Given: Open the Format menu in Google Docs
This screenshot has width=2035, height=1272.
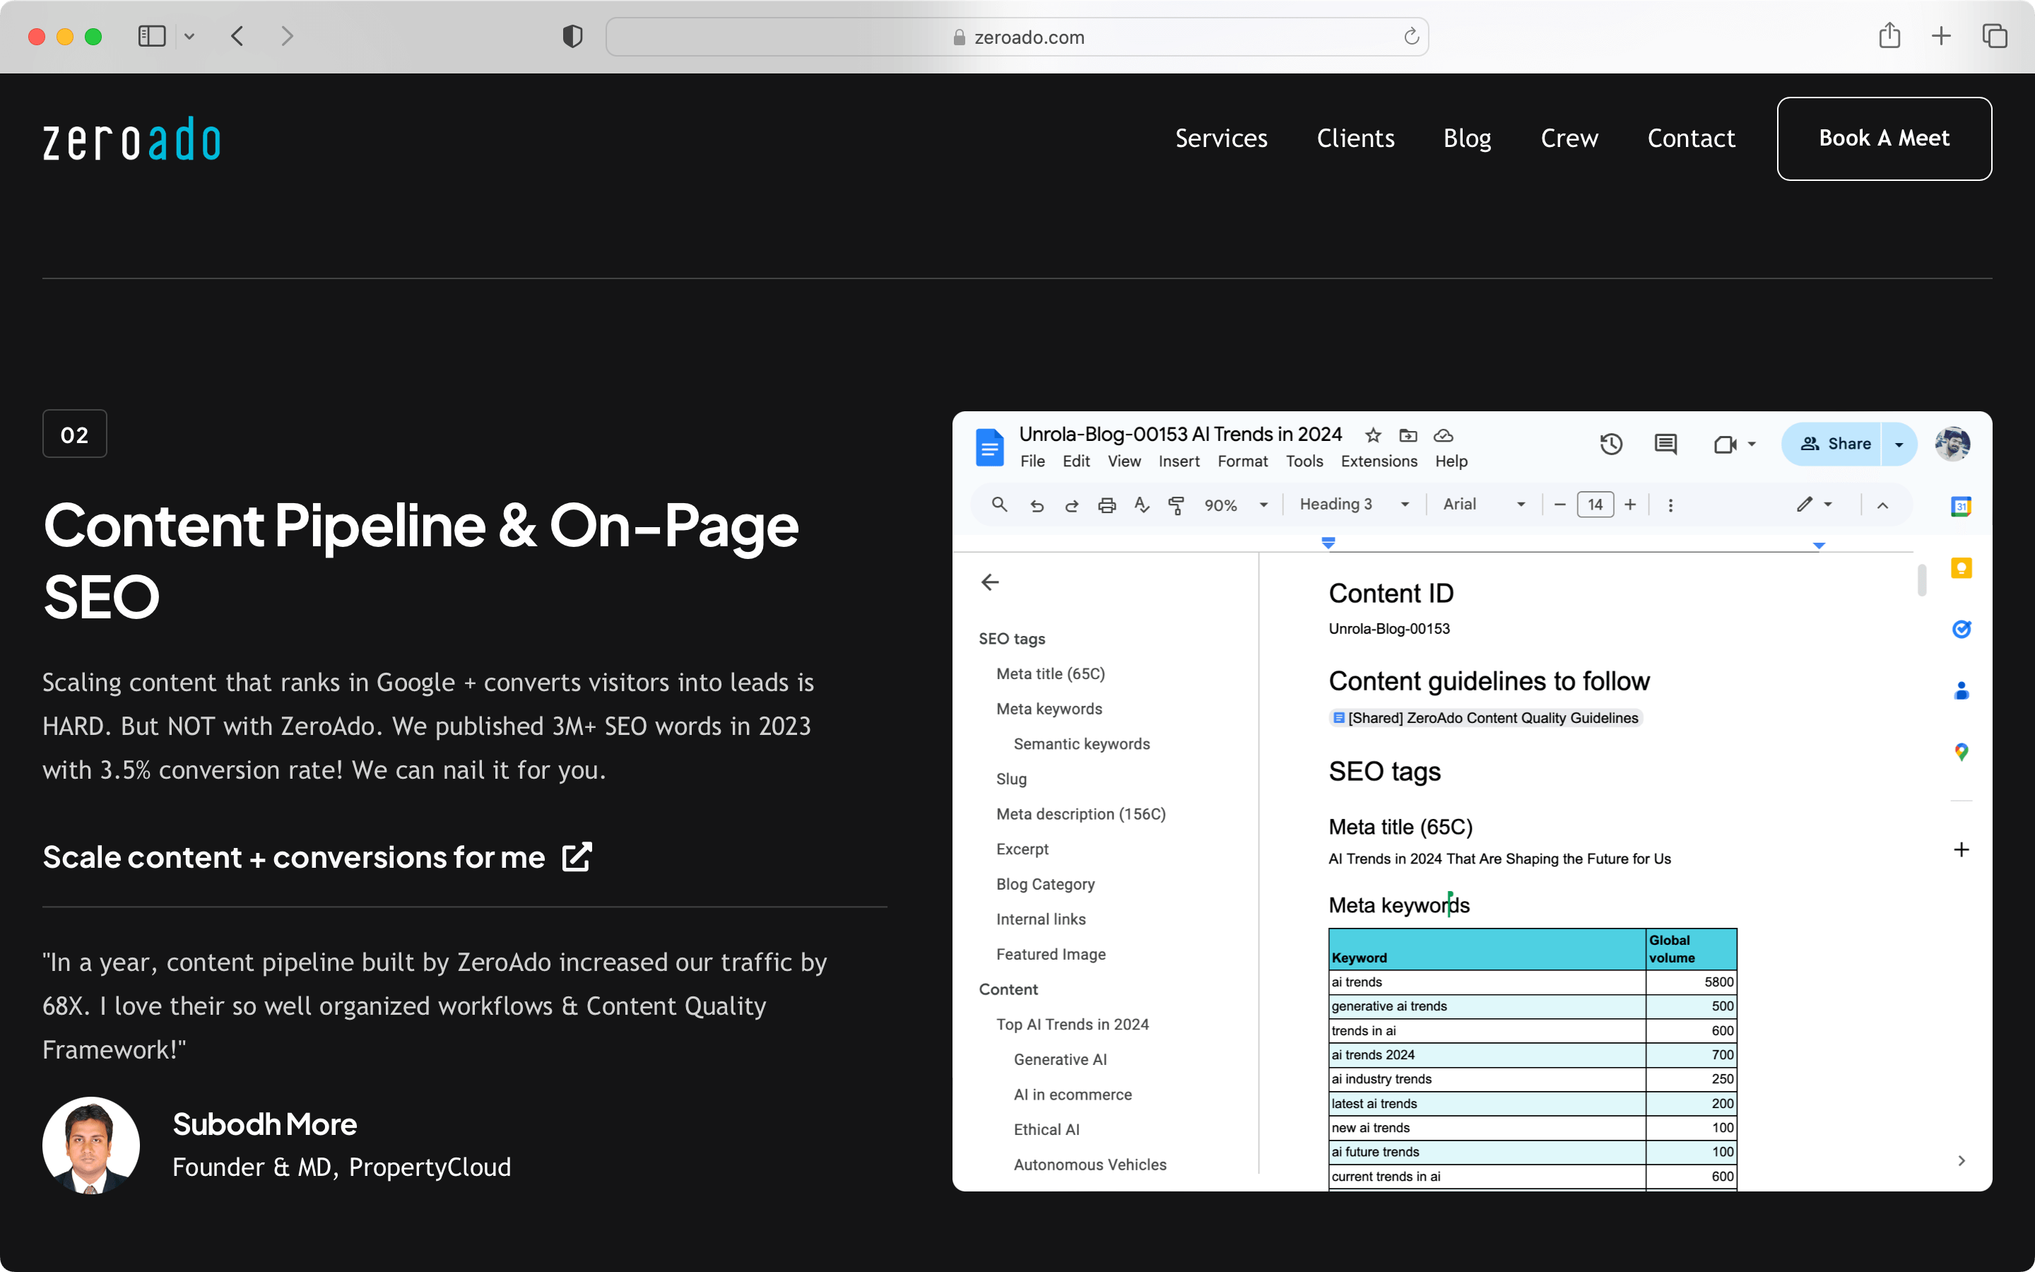Looking at the screenshot, I should (1242, 461).
